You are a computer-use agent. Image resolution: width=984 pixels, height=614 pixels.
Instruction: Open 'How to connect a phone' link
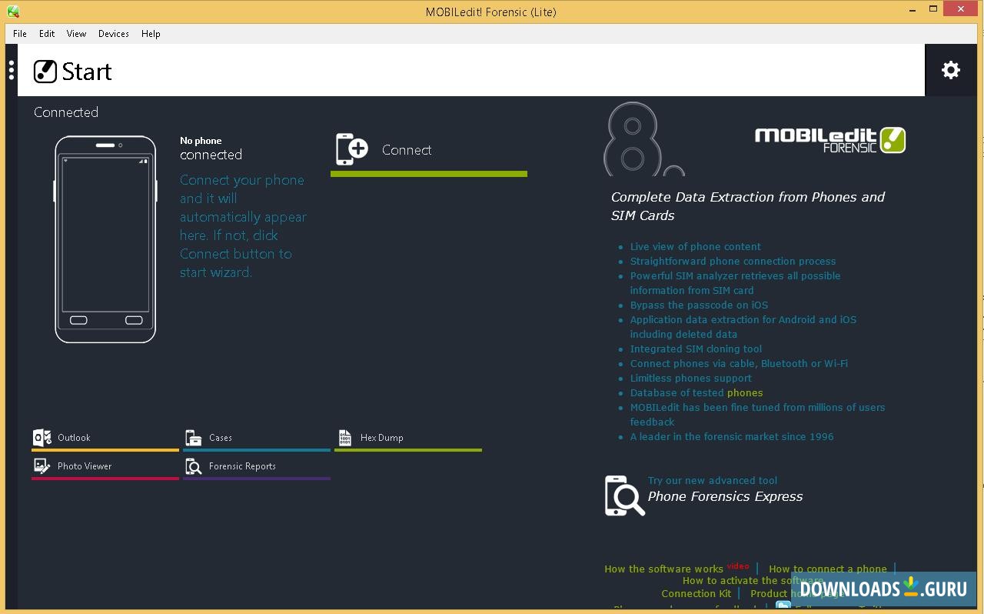(828, 569)
